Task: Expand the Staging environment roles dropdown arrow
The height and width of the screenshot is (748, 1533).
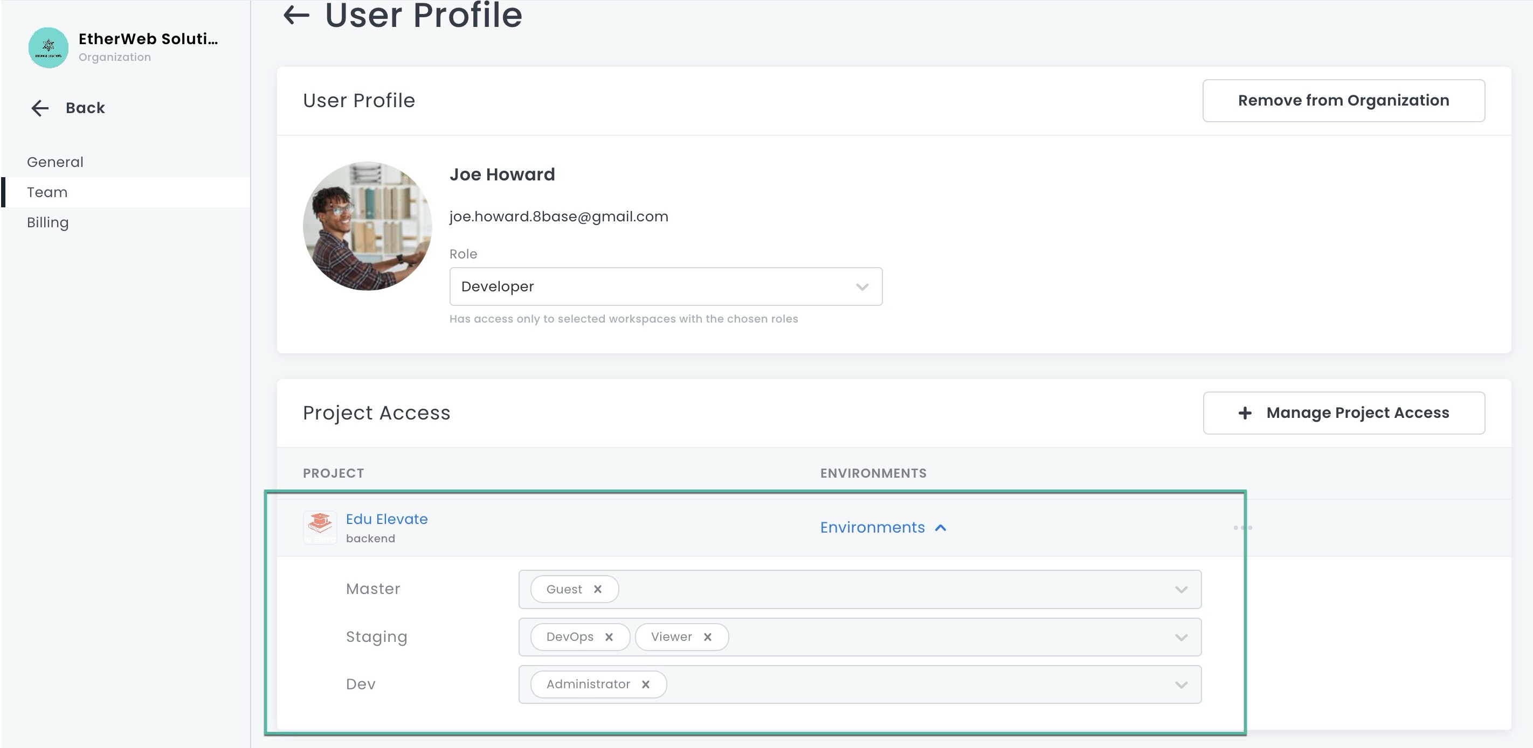Action: [x=1180, y=637]
